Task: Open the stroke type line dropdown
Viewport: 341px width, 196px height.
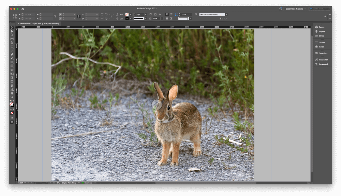Action: (146, 19)
